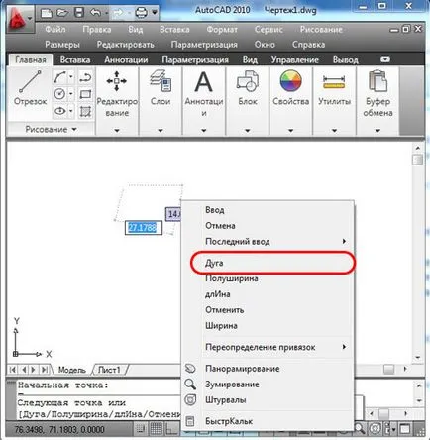Viewport: 430px width, 440px height.
Task: Click the Redo arrow icon
Action: click(118, 13)
